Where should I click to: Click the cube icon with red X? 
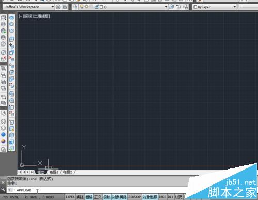click(x=3, y=59)
